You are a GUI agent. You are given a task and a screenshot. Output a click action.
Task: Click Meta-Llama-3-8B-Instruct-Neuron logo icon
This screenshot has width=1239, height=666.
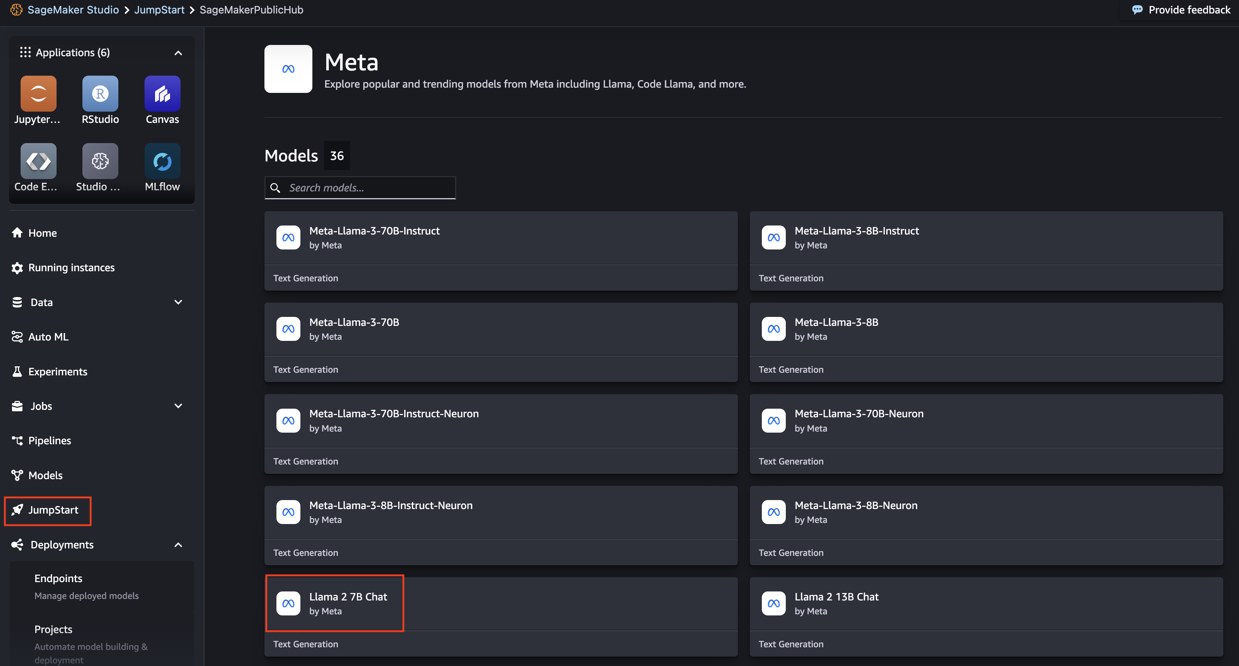click(x=288, y=512)
